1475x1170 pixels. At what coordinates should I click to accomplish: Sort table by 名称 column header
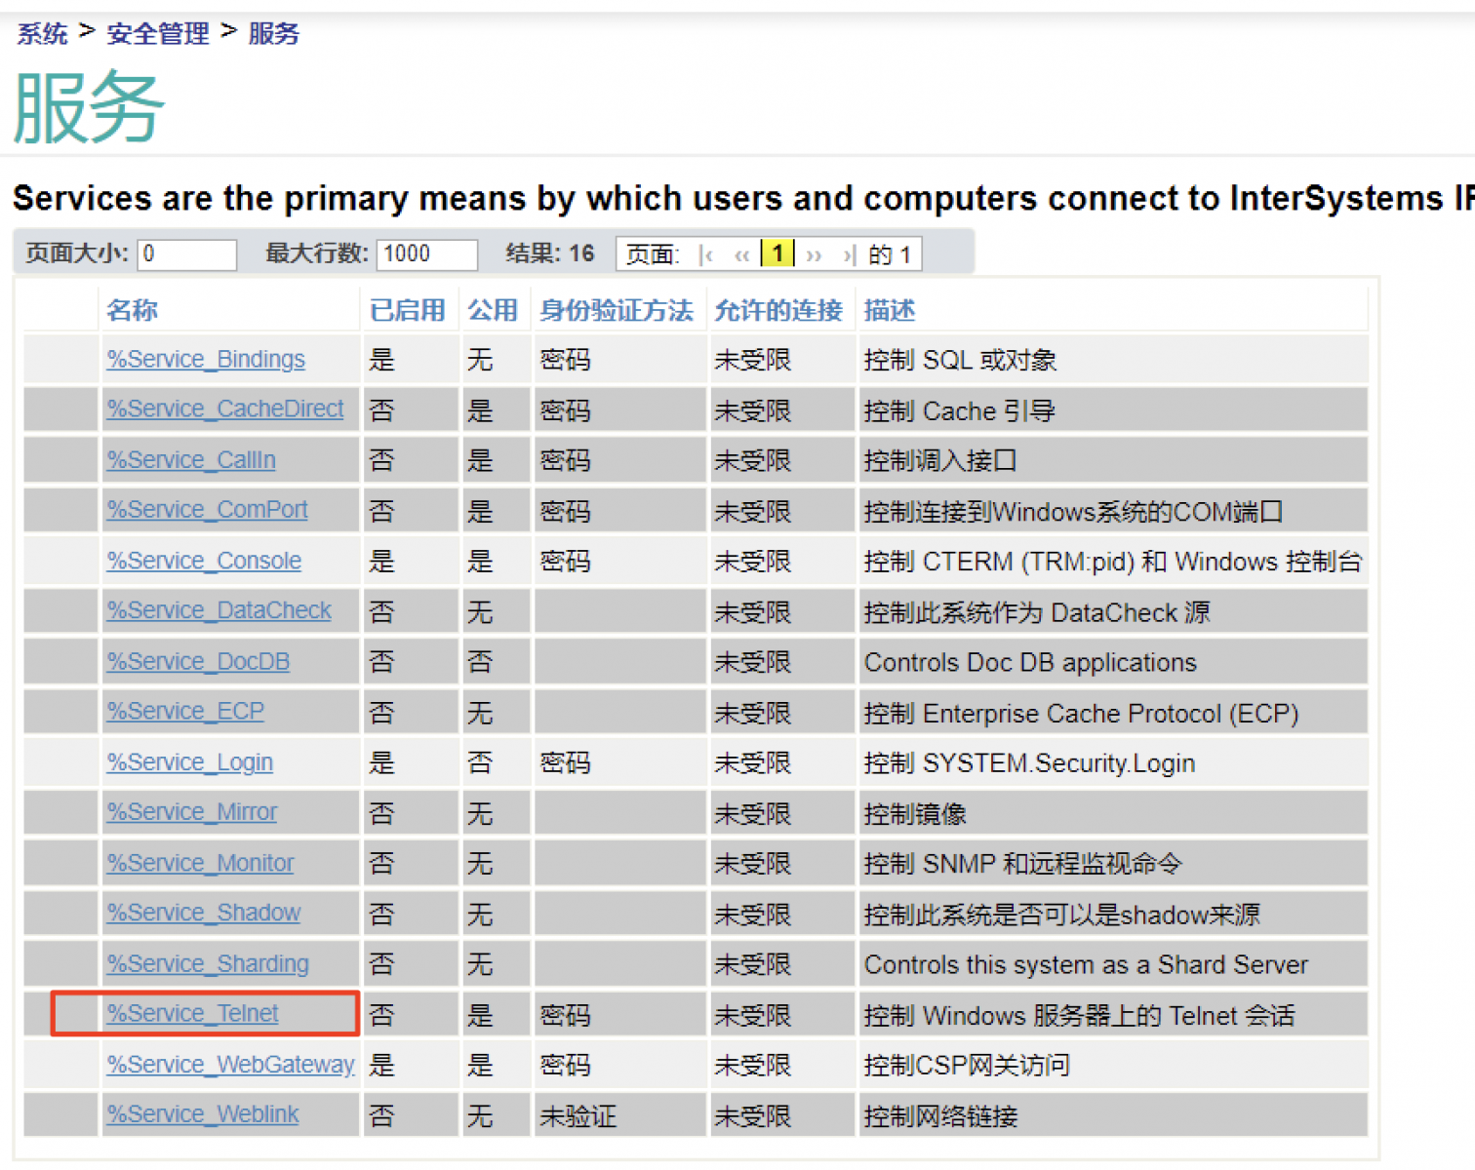point(132,311)
